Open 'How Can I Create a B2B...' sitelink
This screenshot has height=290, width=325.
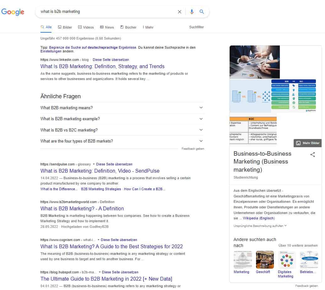pyautogui.click(x=145, y=189)
